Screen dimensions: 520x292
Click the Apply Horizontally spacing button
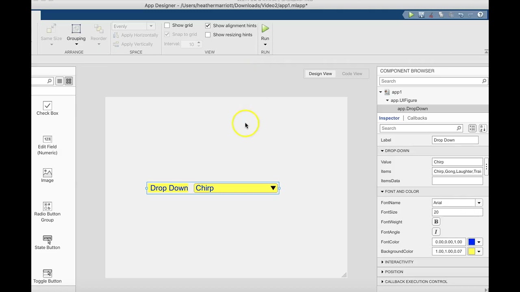click(136, 35)
